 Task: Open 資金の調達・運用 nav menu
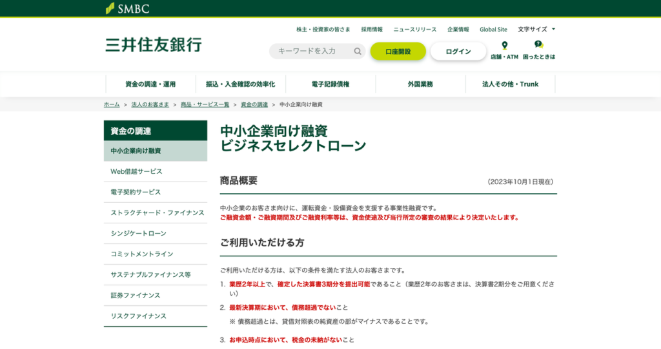(x=150, y=84)
